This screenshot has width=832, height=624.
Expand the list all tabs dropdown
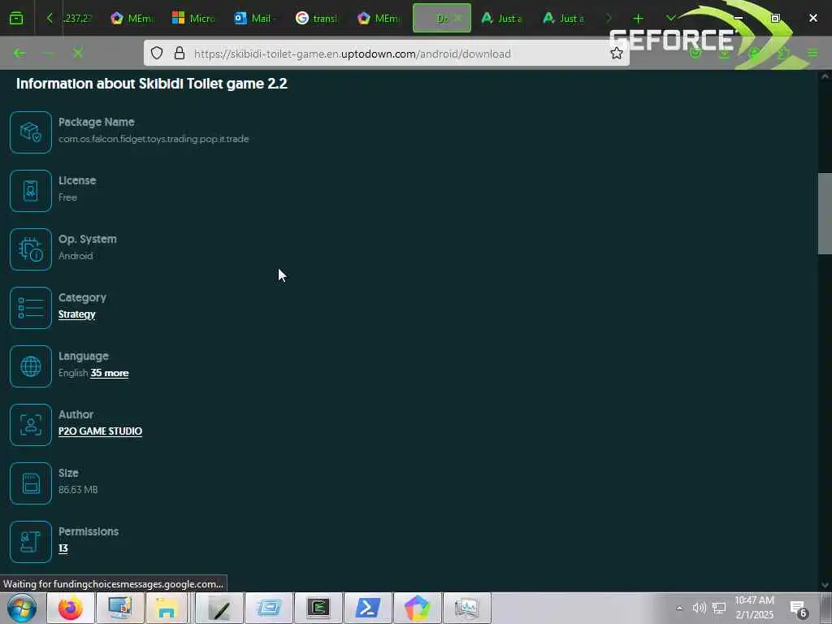point(670,19)
